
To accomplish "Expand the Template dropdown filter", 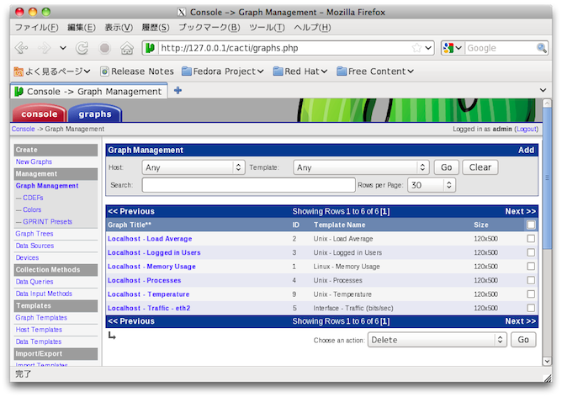I will (361, 167).
